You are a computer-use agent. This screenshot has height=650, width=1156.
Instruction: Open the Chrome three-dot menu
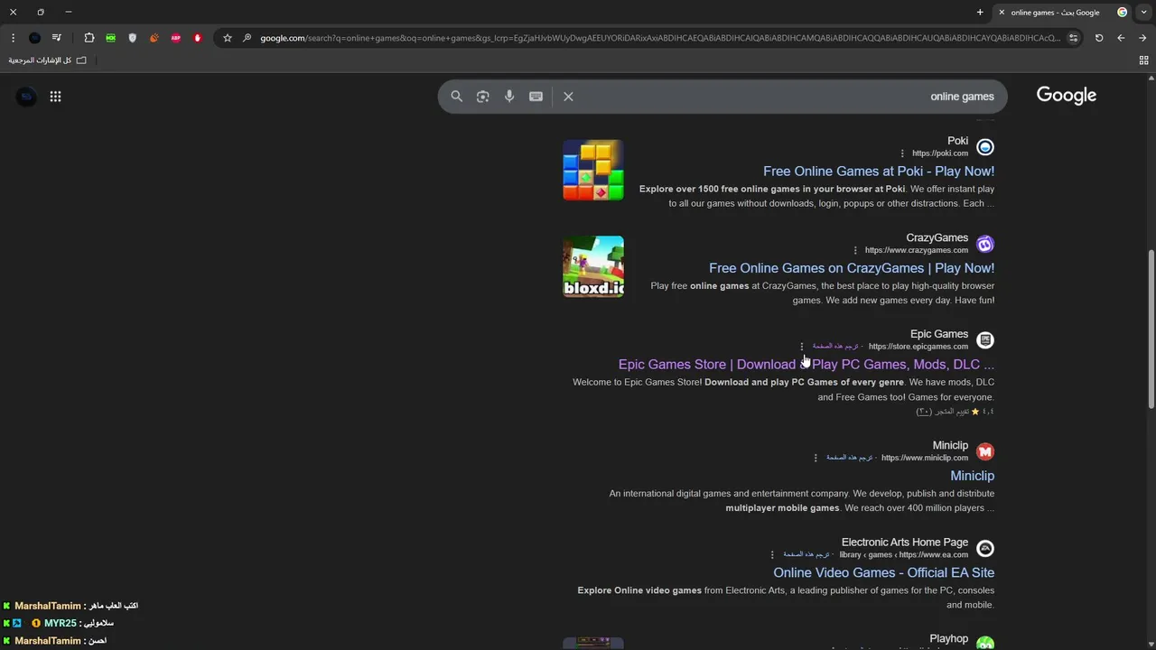(x=13, y=38)
